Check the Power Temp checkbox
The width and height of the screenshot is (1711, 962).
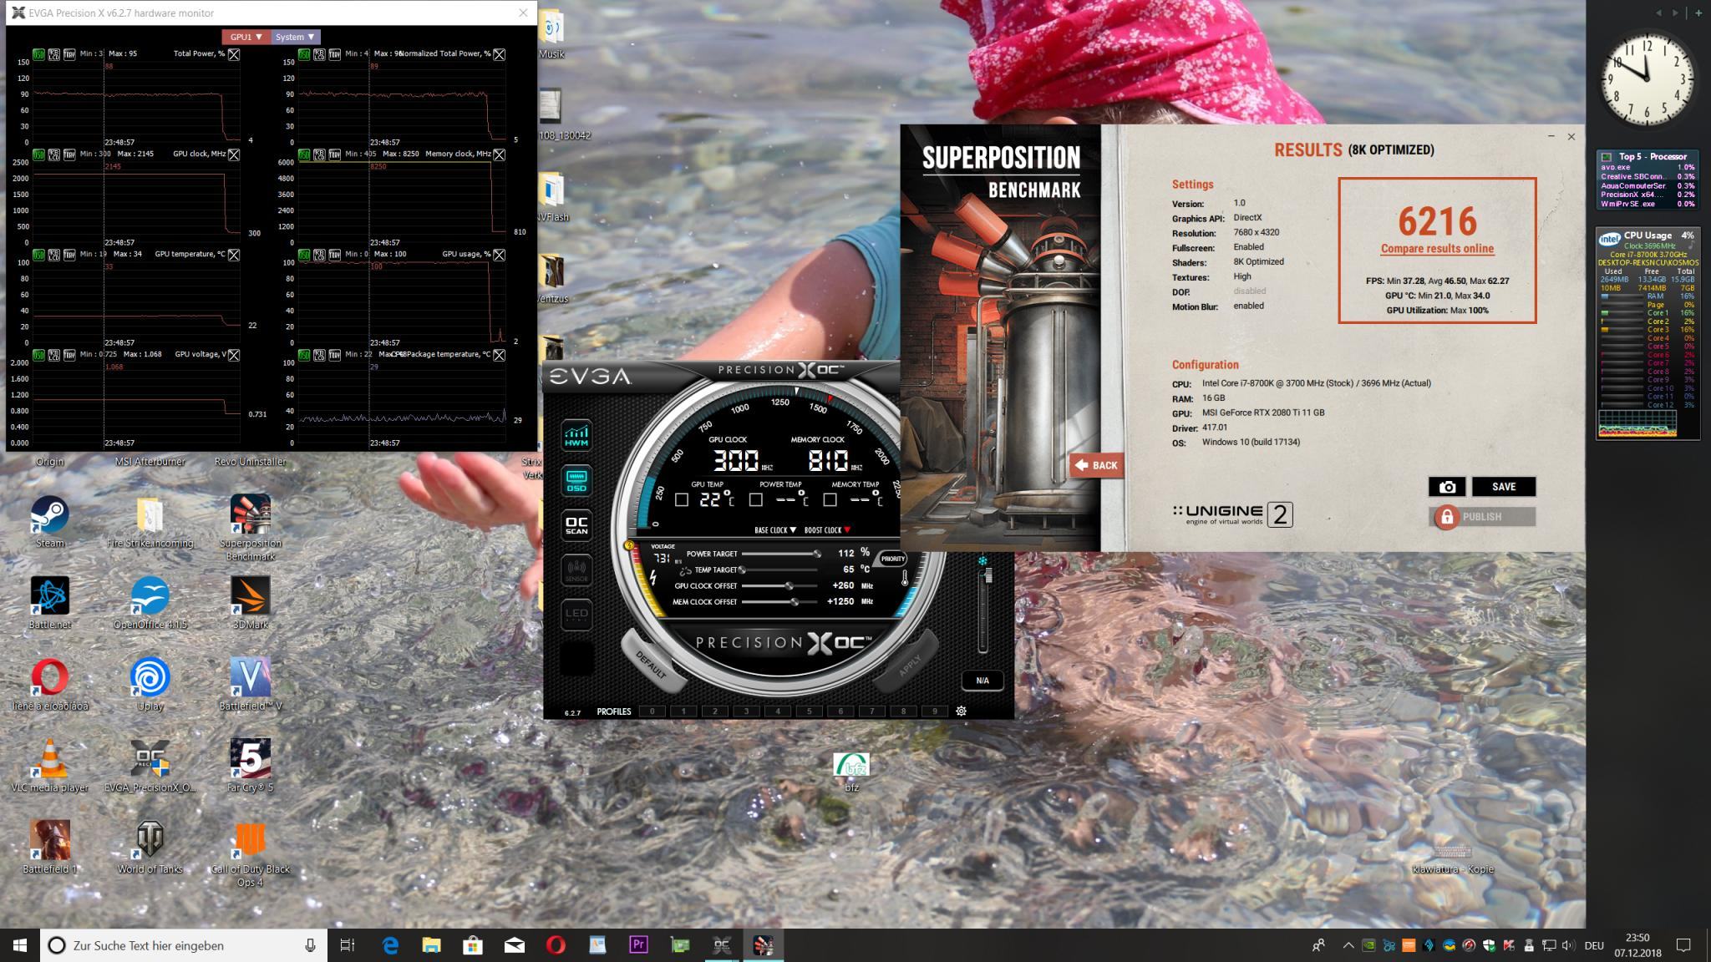756,500
